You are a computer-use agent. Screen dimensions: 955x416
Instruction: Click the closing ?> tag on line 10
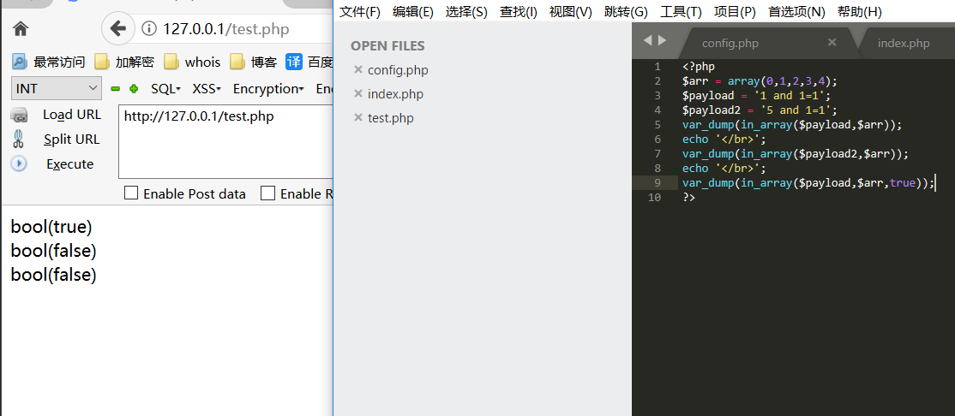688,198
